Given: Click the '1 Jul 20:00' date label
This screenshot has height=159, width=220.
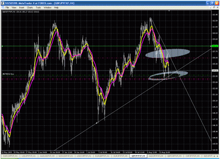Looking at the screenshot, I should 90,152.
